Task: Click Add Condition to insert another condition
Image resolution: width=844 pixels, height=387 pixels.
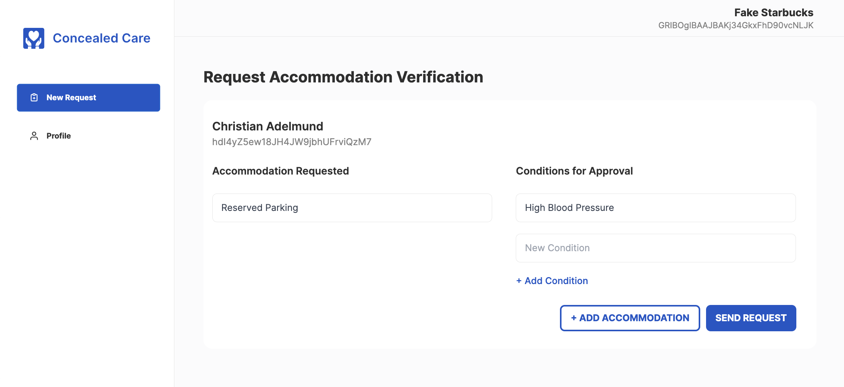Action: point(551,281)
